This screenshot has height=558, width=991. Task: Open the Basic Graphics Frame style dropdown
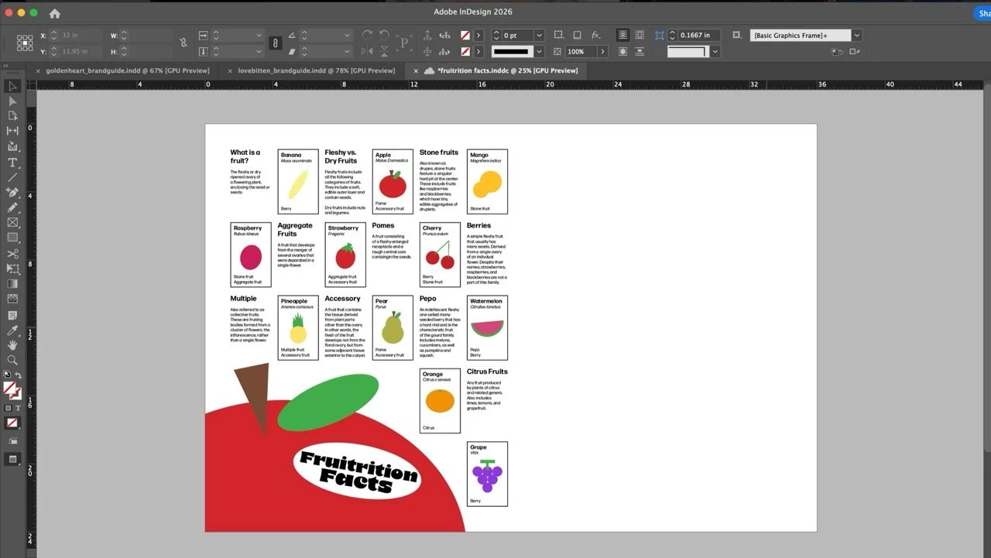coord(857,36)
